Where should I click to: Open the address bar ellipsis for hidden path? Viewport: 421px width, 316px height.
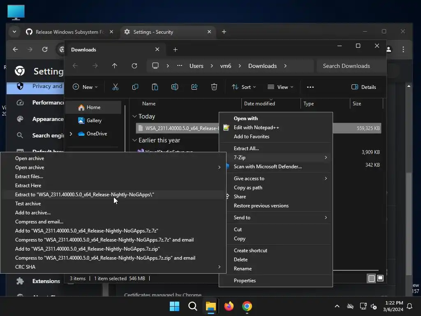180,65
